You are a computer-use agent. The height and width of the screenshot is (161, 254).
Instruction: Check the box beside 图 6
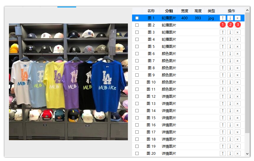(137, 53)
